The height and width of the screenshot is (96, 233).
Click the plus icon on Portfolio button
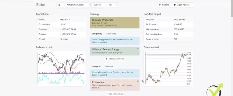pos(160,5)
